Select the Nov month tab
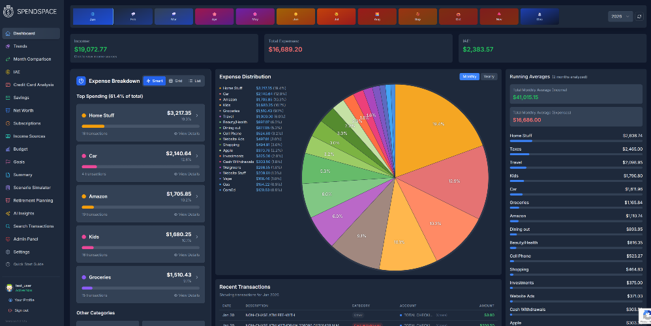This screenshot has height=326, width=651. pyautogui.click(x=499, y=16)
